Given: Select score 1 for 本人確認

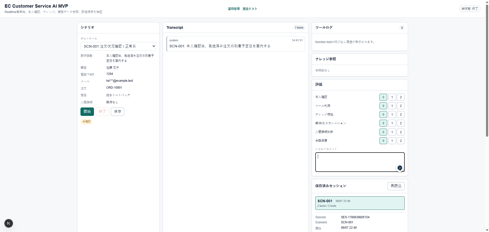Looking at the screenshot, I should [392, 97].
